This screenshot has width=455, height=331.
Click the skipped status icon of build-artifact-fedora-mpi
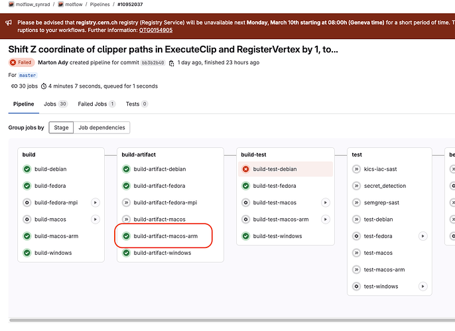[126, 202]
